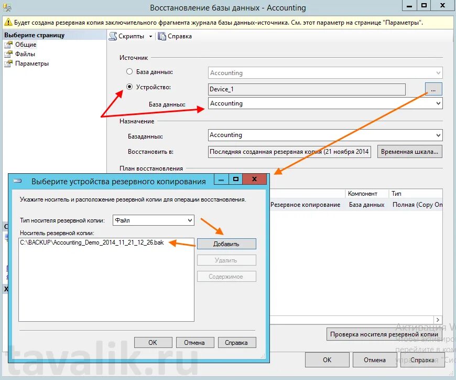Click Справка in the restore database window
456x380 pixels.
pyautogui.click(x=422, y=360)
